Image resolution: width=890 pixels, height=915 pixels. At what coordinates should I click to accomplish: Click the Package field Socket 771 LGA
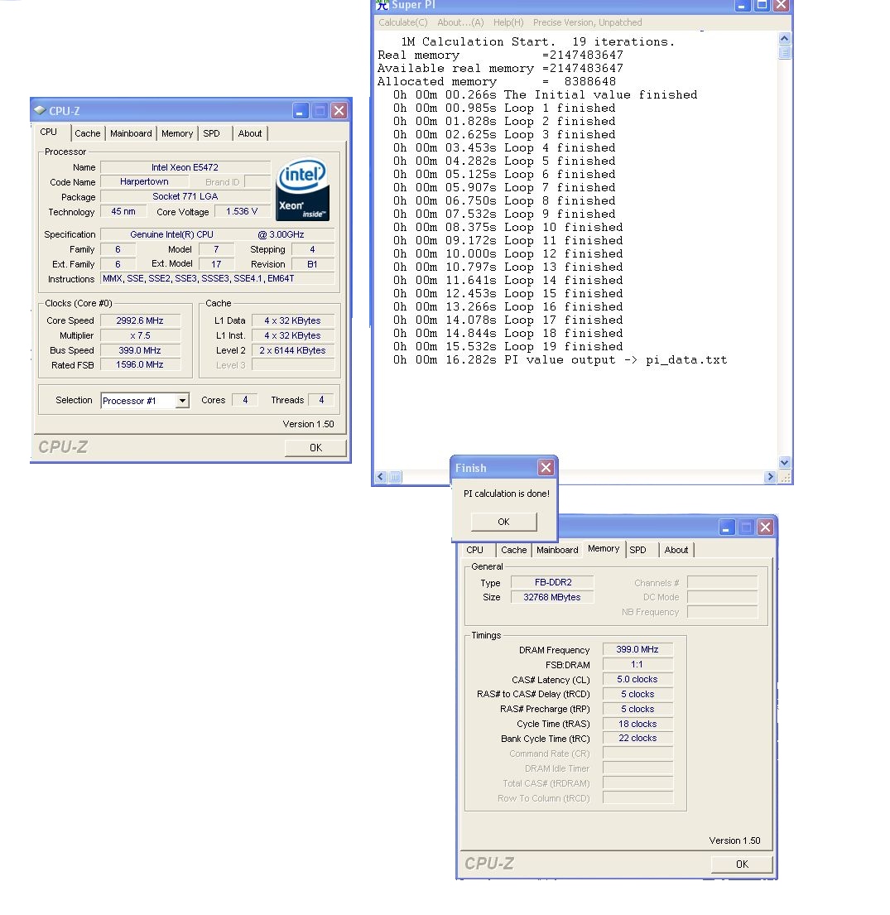[185, 196]
